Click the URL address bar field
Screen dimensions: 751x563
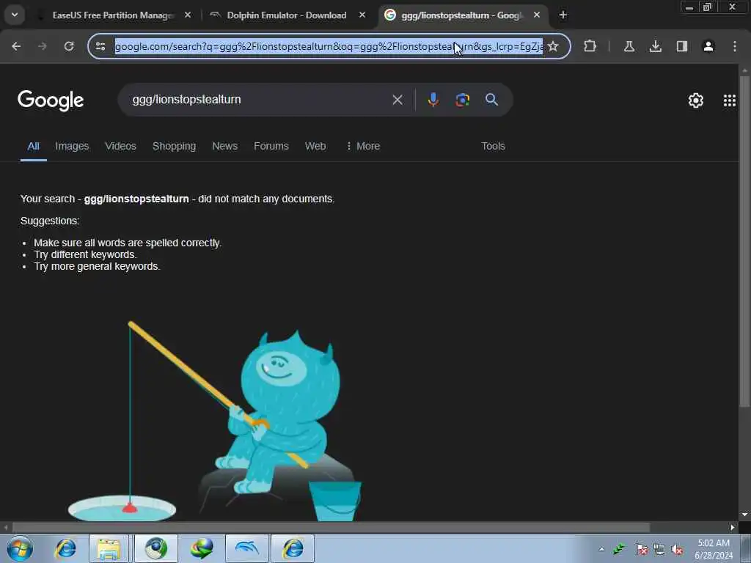point(329,46)
